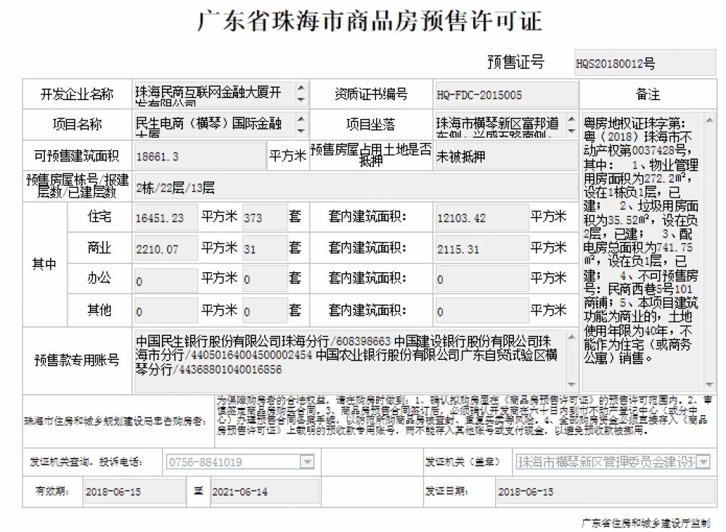Click the 2栋/22层/13层 building field
This screenshot has height=532, width=726.
tap(356, 187)
